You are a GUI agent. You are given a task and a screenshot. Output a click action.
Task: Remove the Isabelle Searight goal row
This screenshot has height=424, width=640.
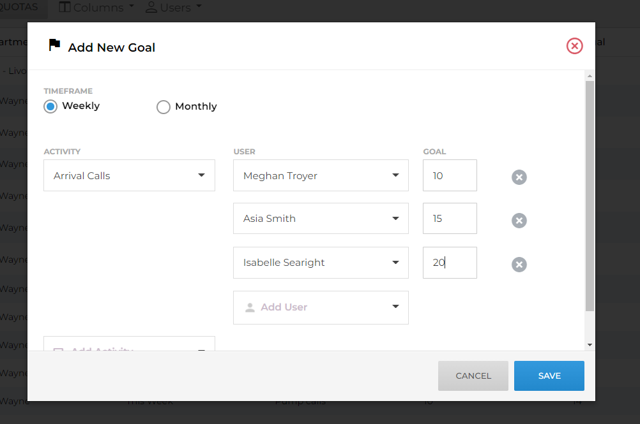coord(519,265)
